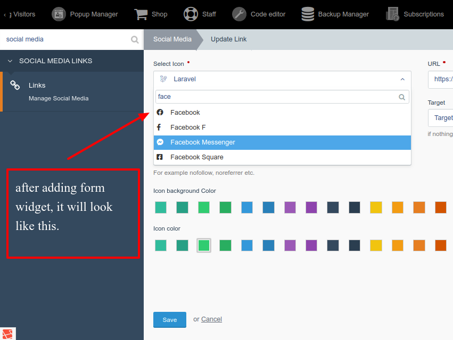Select light blue icon color swatch

tap(247, 245)
